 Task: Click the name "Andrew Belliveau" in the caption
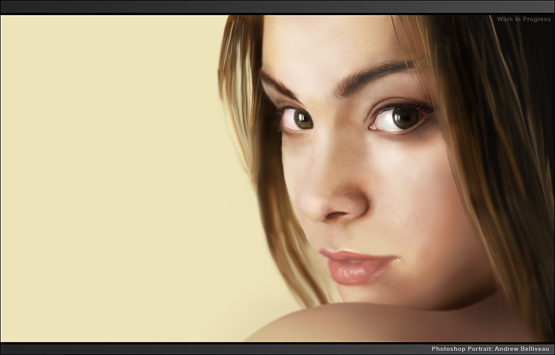(523, 349)
